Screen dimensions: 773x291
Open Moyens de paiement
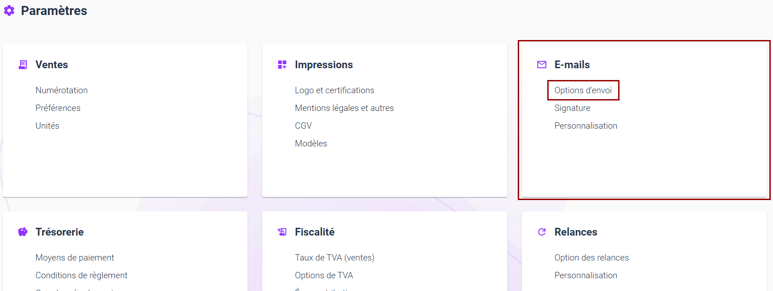(x=74, y=257)
